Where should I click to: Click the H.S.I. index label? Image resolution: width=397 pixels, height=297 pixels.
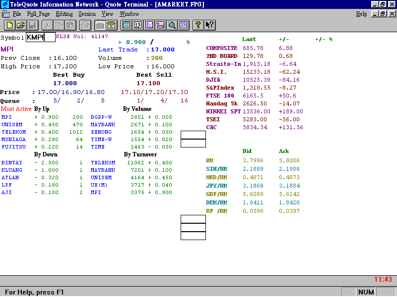point(216,72)
